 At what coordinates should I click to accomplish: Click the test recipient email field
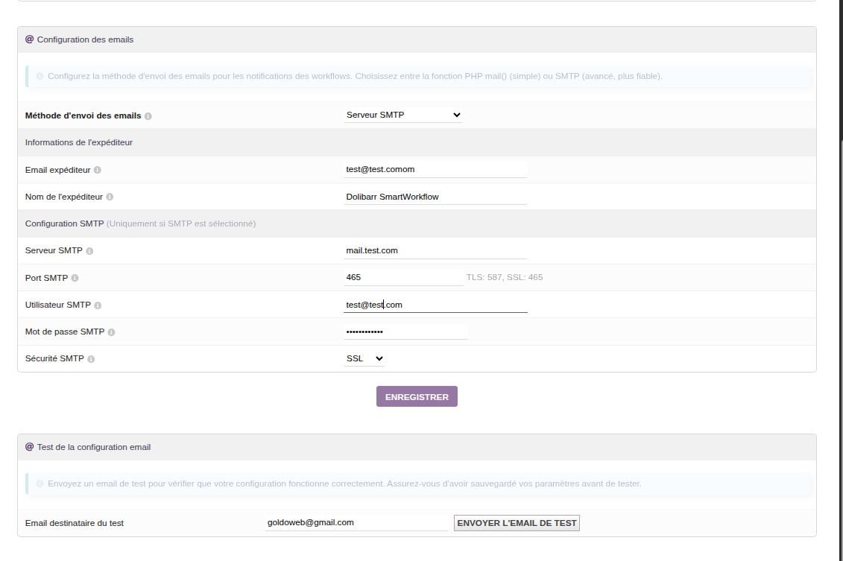(356, 522)
